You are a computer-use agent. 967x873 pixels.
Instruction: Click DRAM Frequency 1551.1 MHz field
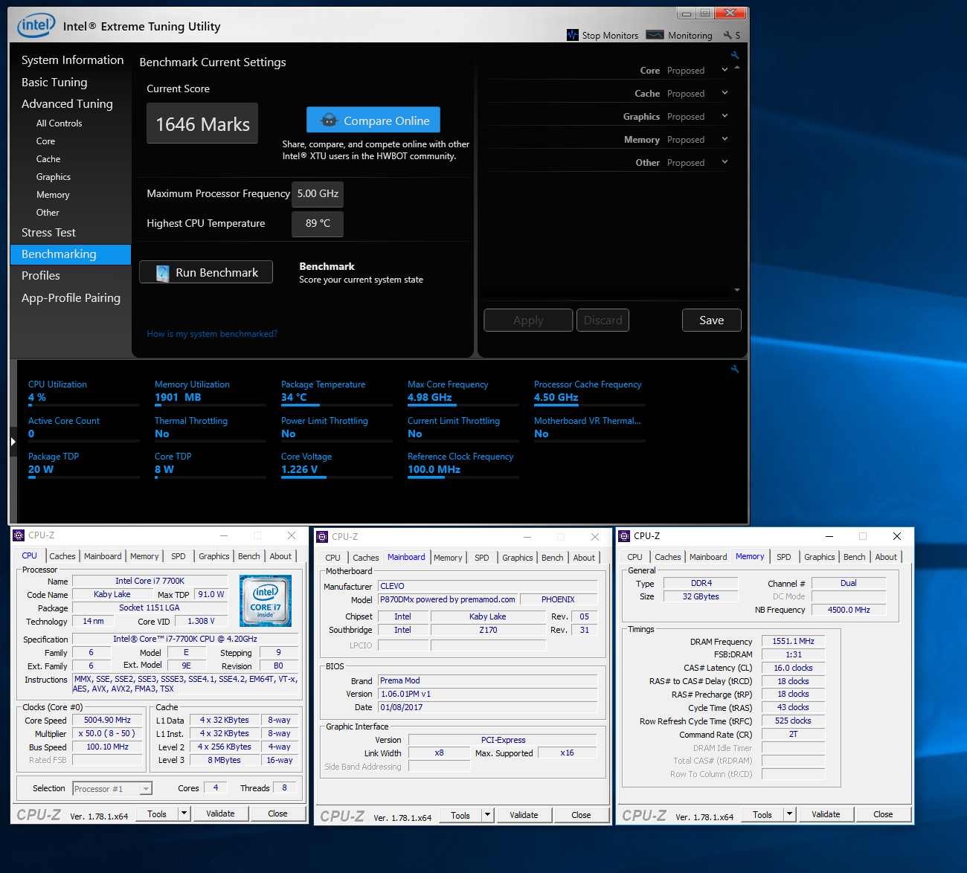click(793, 641)
